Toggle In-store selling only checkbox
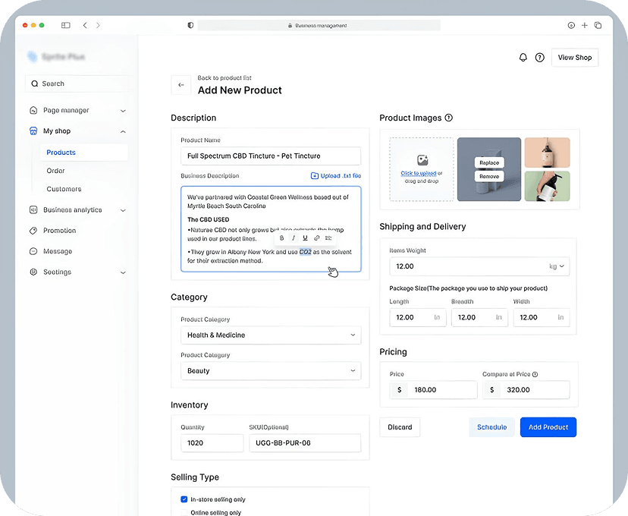 [184, 499]
